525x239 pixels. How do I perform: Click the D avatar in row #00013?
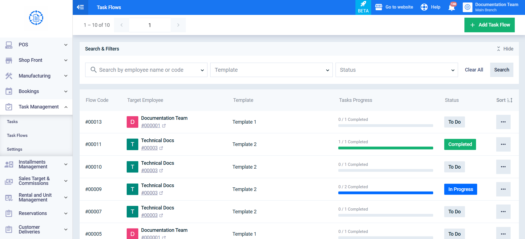click(x=132, y=122)
